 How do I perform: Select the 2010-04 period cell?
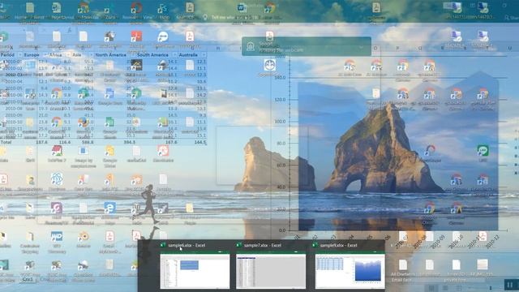(14, 81)
